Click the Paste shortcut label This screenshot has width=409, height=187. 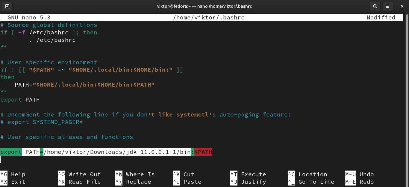(x=192, y=182)
